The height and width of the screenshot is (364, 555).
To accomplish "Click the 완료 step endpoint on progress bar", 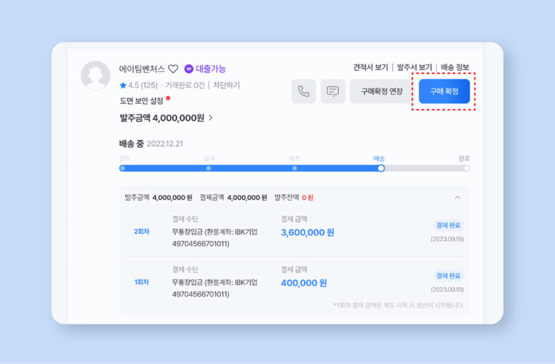I will 466,168.
